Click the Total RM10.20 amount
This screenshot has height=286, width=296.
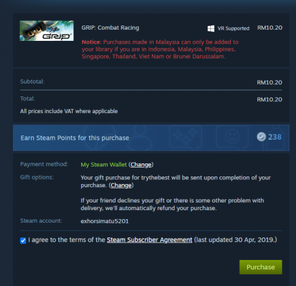(x=269, y=99)
